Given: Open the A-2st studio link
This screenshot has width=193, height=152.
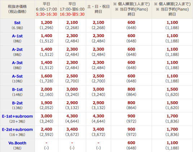Looking at the screenshot, I should [x=17, y=49].
